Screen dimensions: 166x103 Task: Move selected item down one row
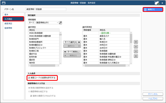tap(136, 51)
